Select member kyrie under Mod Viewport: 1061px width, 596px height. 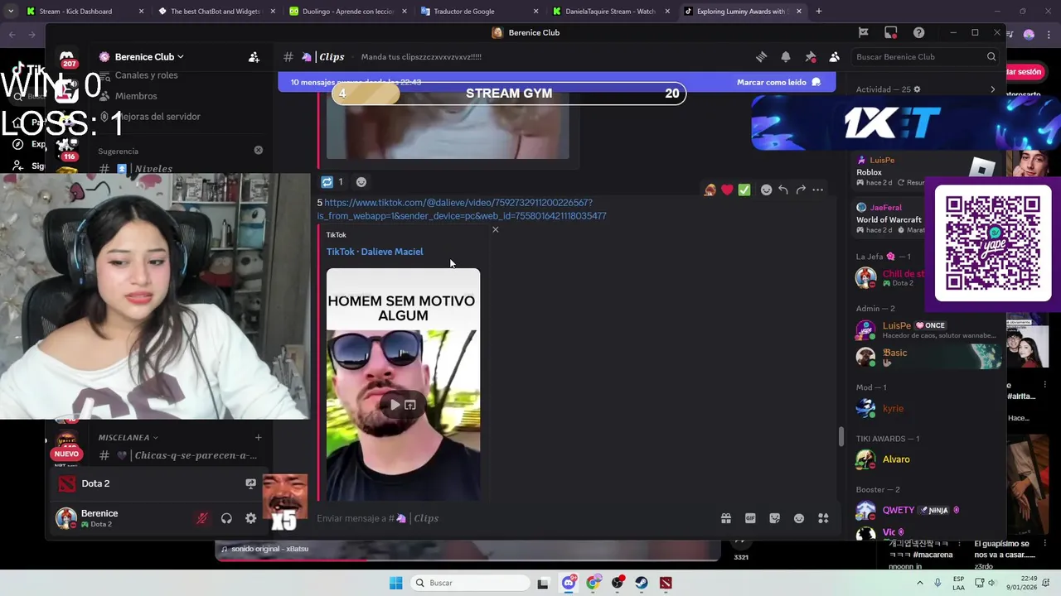(927, 408)
